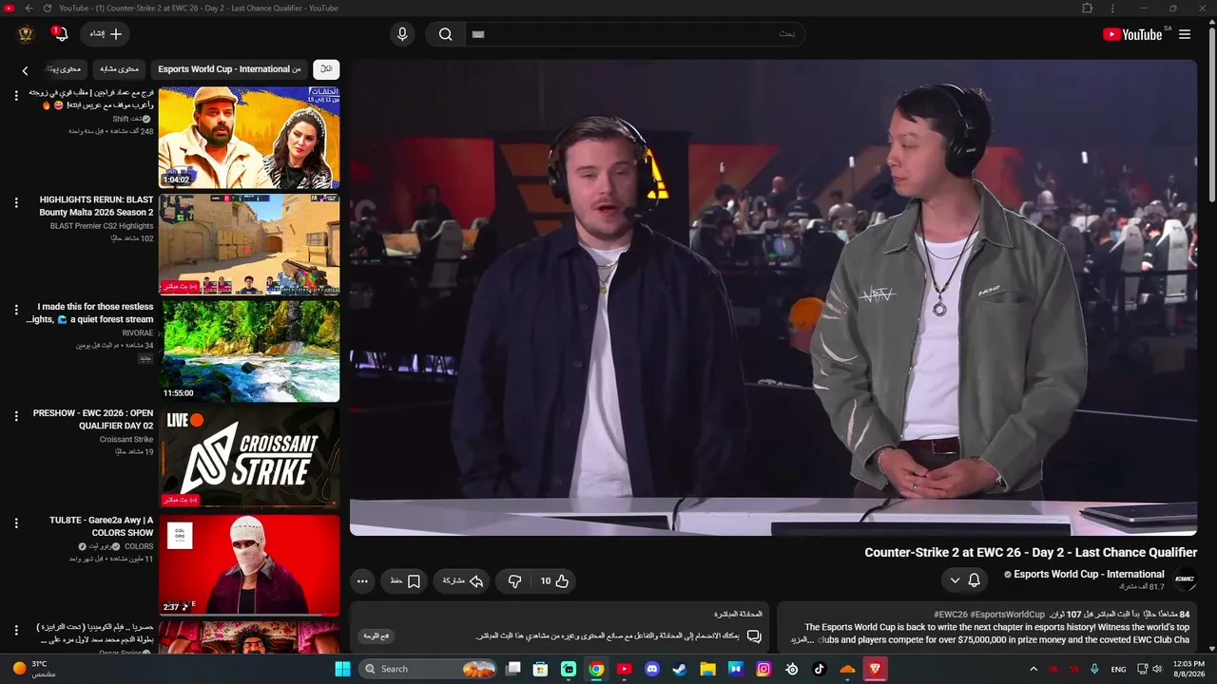Viewport: 1217px width, 684px height.
Task: Open Brave browser from the taskbar
Action: point(875,669)
